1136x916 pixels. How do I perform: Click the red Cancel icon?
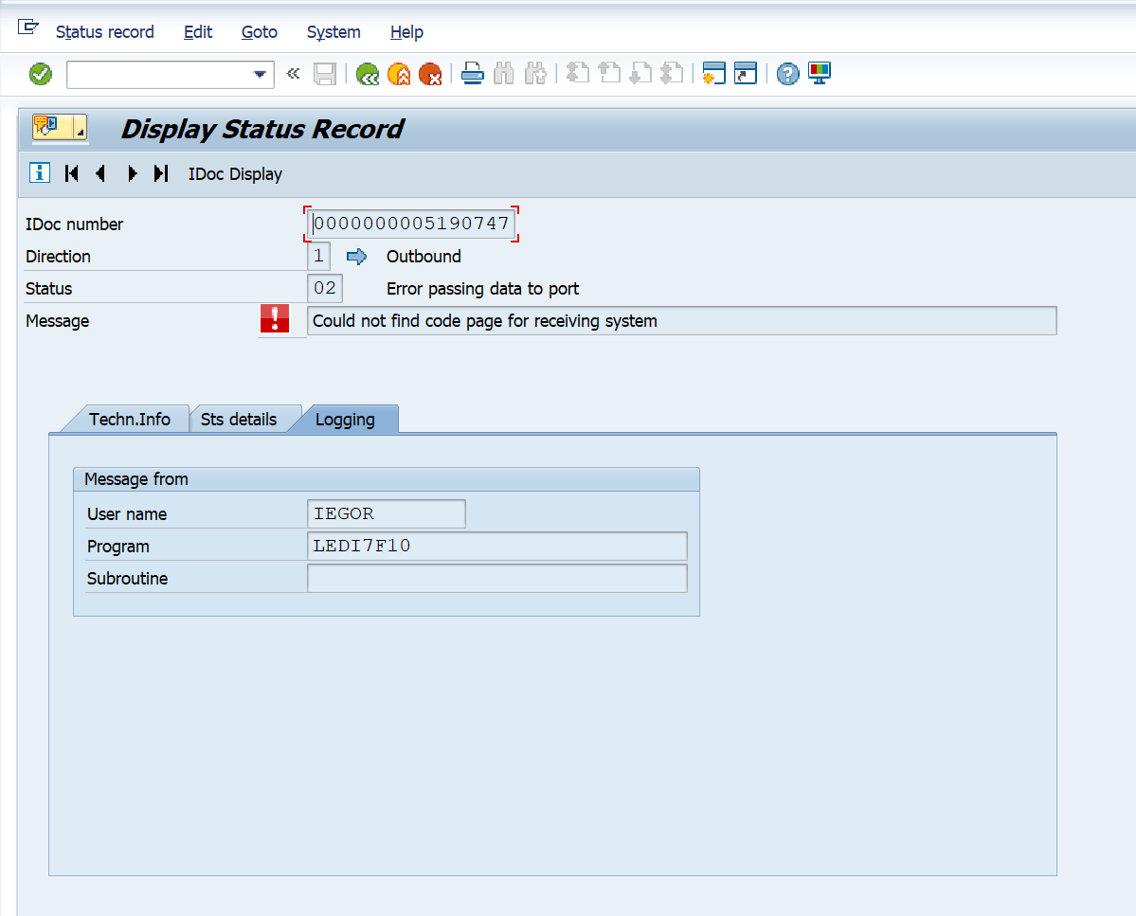coord(430,74)
